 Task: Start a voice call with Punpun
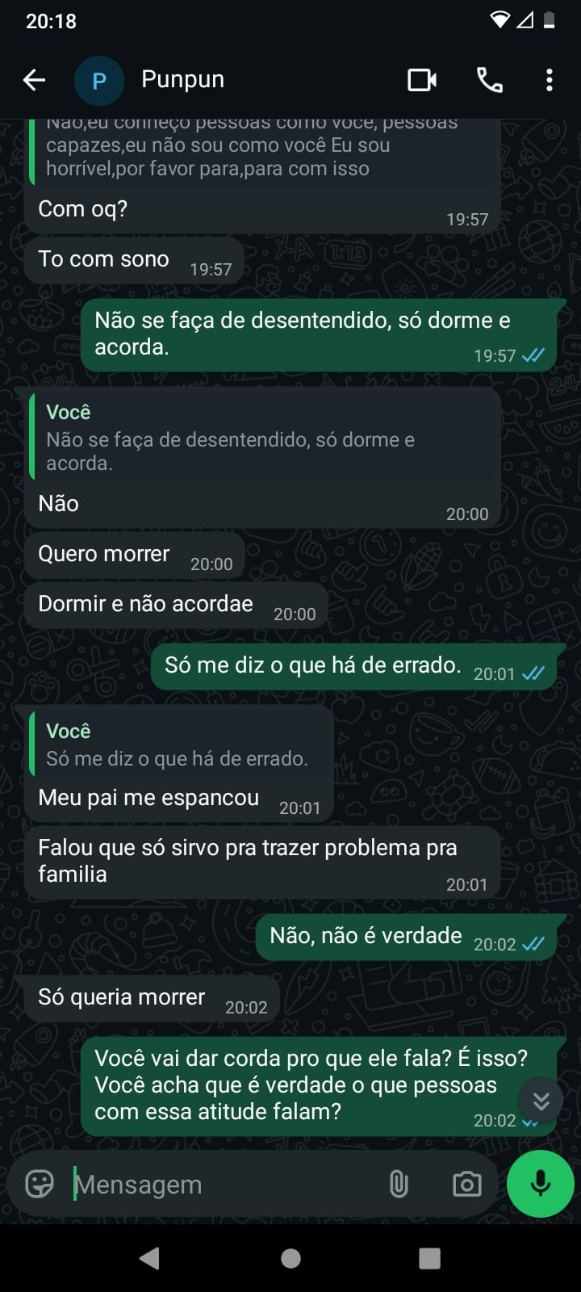pyautogui.click(x=489, y=80)
